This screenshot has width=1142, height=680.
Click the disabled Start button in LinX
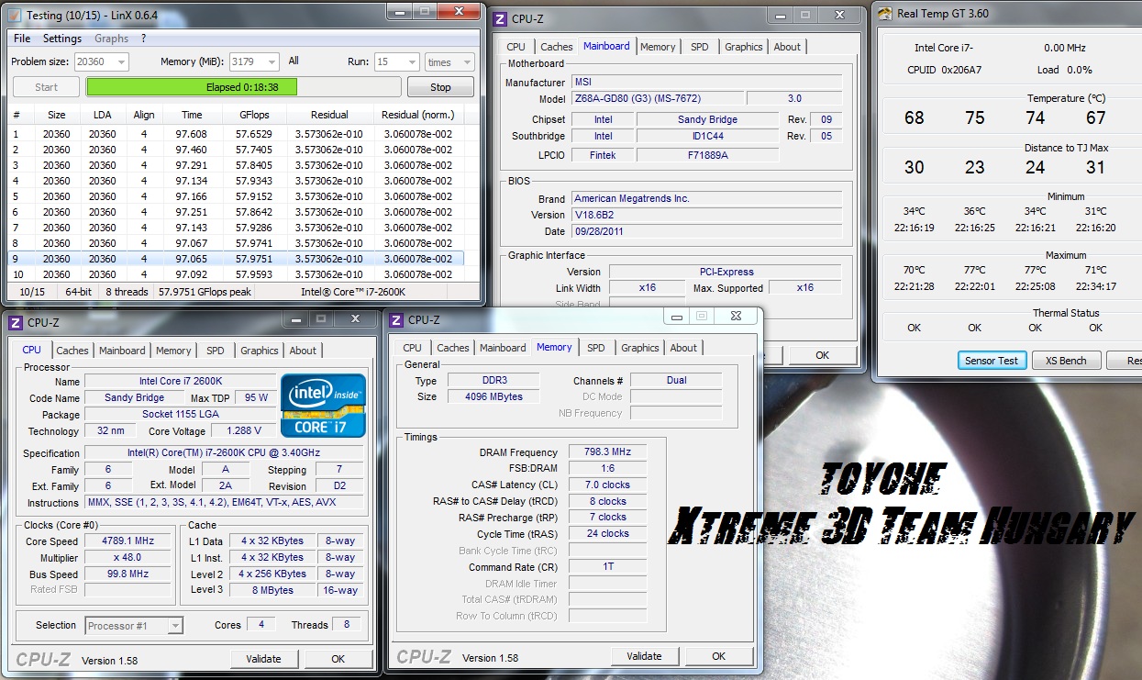[x=46, y=87]
